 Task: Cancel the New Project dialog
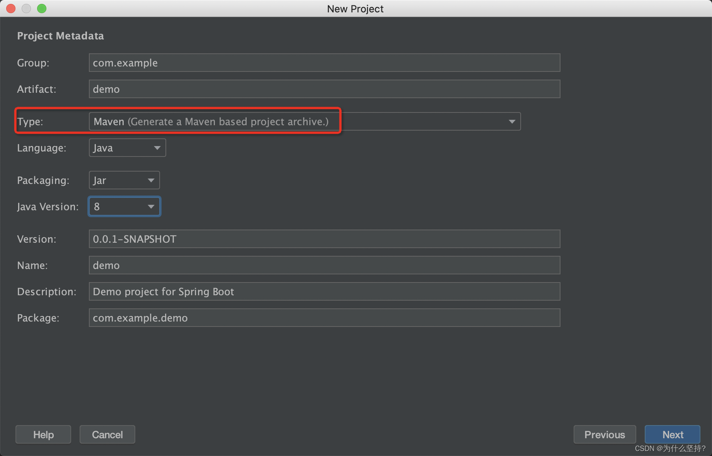pyautogui.click(x=107, y=434)
